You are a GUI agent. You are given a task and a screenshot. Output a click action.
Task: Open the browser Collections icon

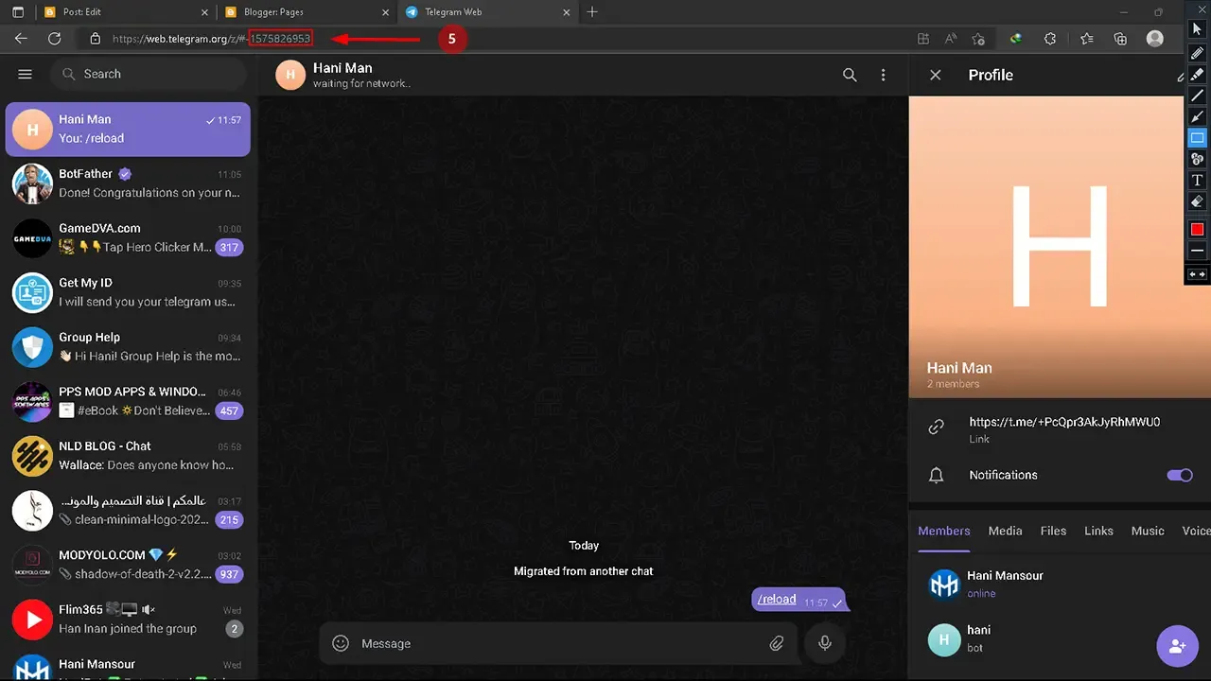coord(1120,39)
